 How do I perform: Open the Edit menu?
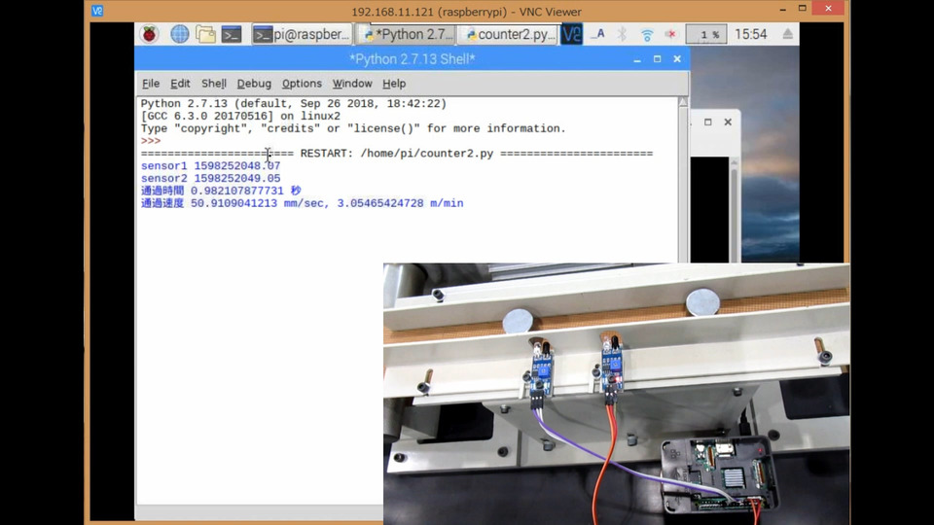pos(180,84)
